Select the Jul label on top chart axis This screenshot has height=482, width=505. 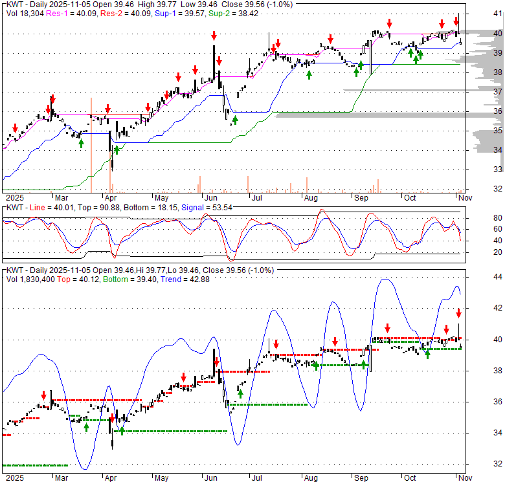tap(257, 198)
